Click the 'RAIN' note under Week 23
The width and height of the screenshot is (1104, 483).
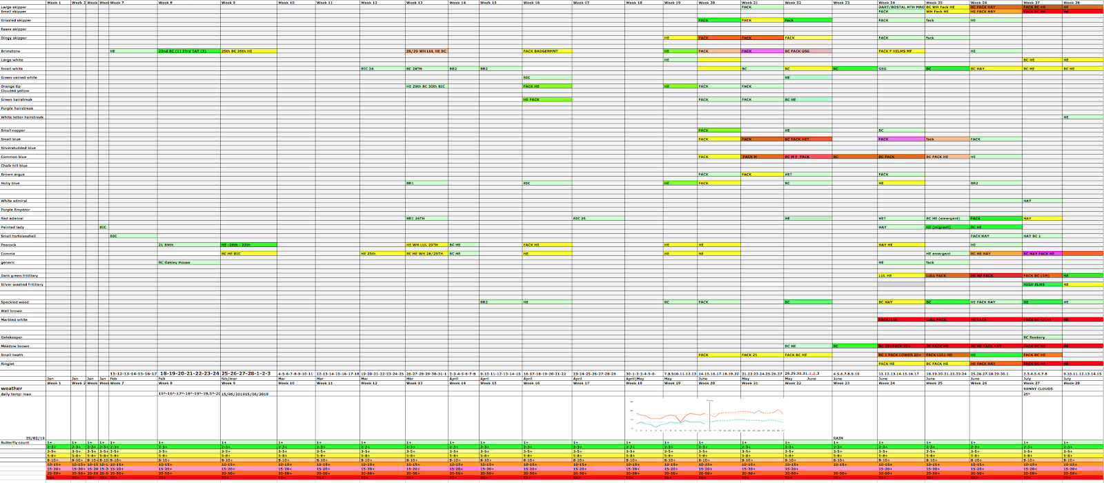(838, 438)
